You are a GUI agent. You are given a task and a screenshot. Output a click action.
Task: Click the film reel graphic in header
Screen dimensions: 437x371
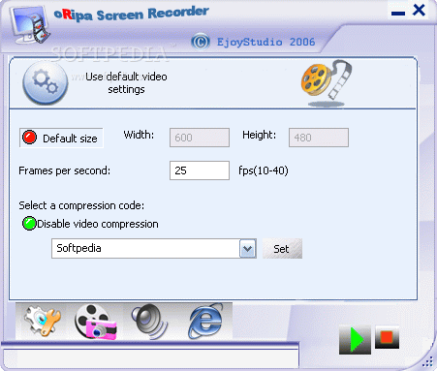tap(327, 82)
